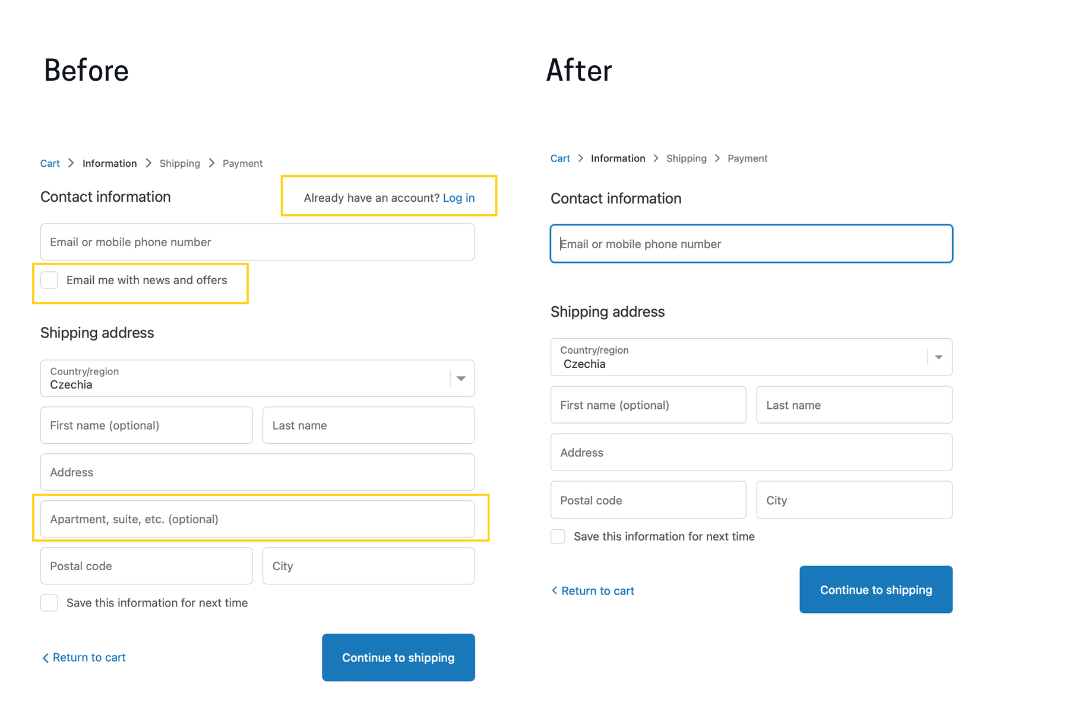Open Cart breadcrumb in the After form

[x=560, y=158]
